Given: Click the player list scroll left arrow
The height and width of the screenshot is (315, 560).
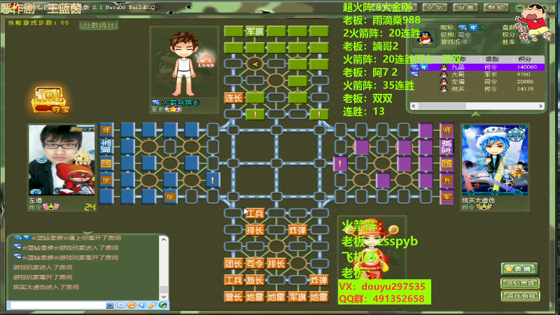Looking at the screenshot, I should pyautogui.click(x=414, y=106).
